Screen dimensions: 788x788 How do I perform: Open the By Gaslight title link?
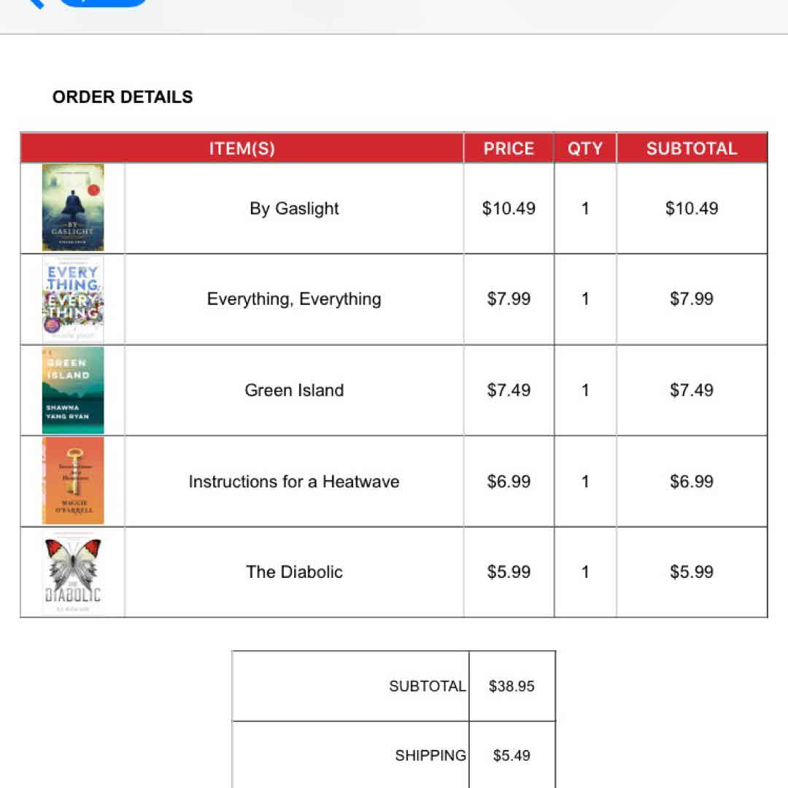click(294, 209)
